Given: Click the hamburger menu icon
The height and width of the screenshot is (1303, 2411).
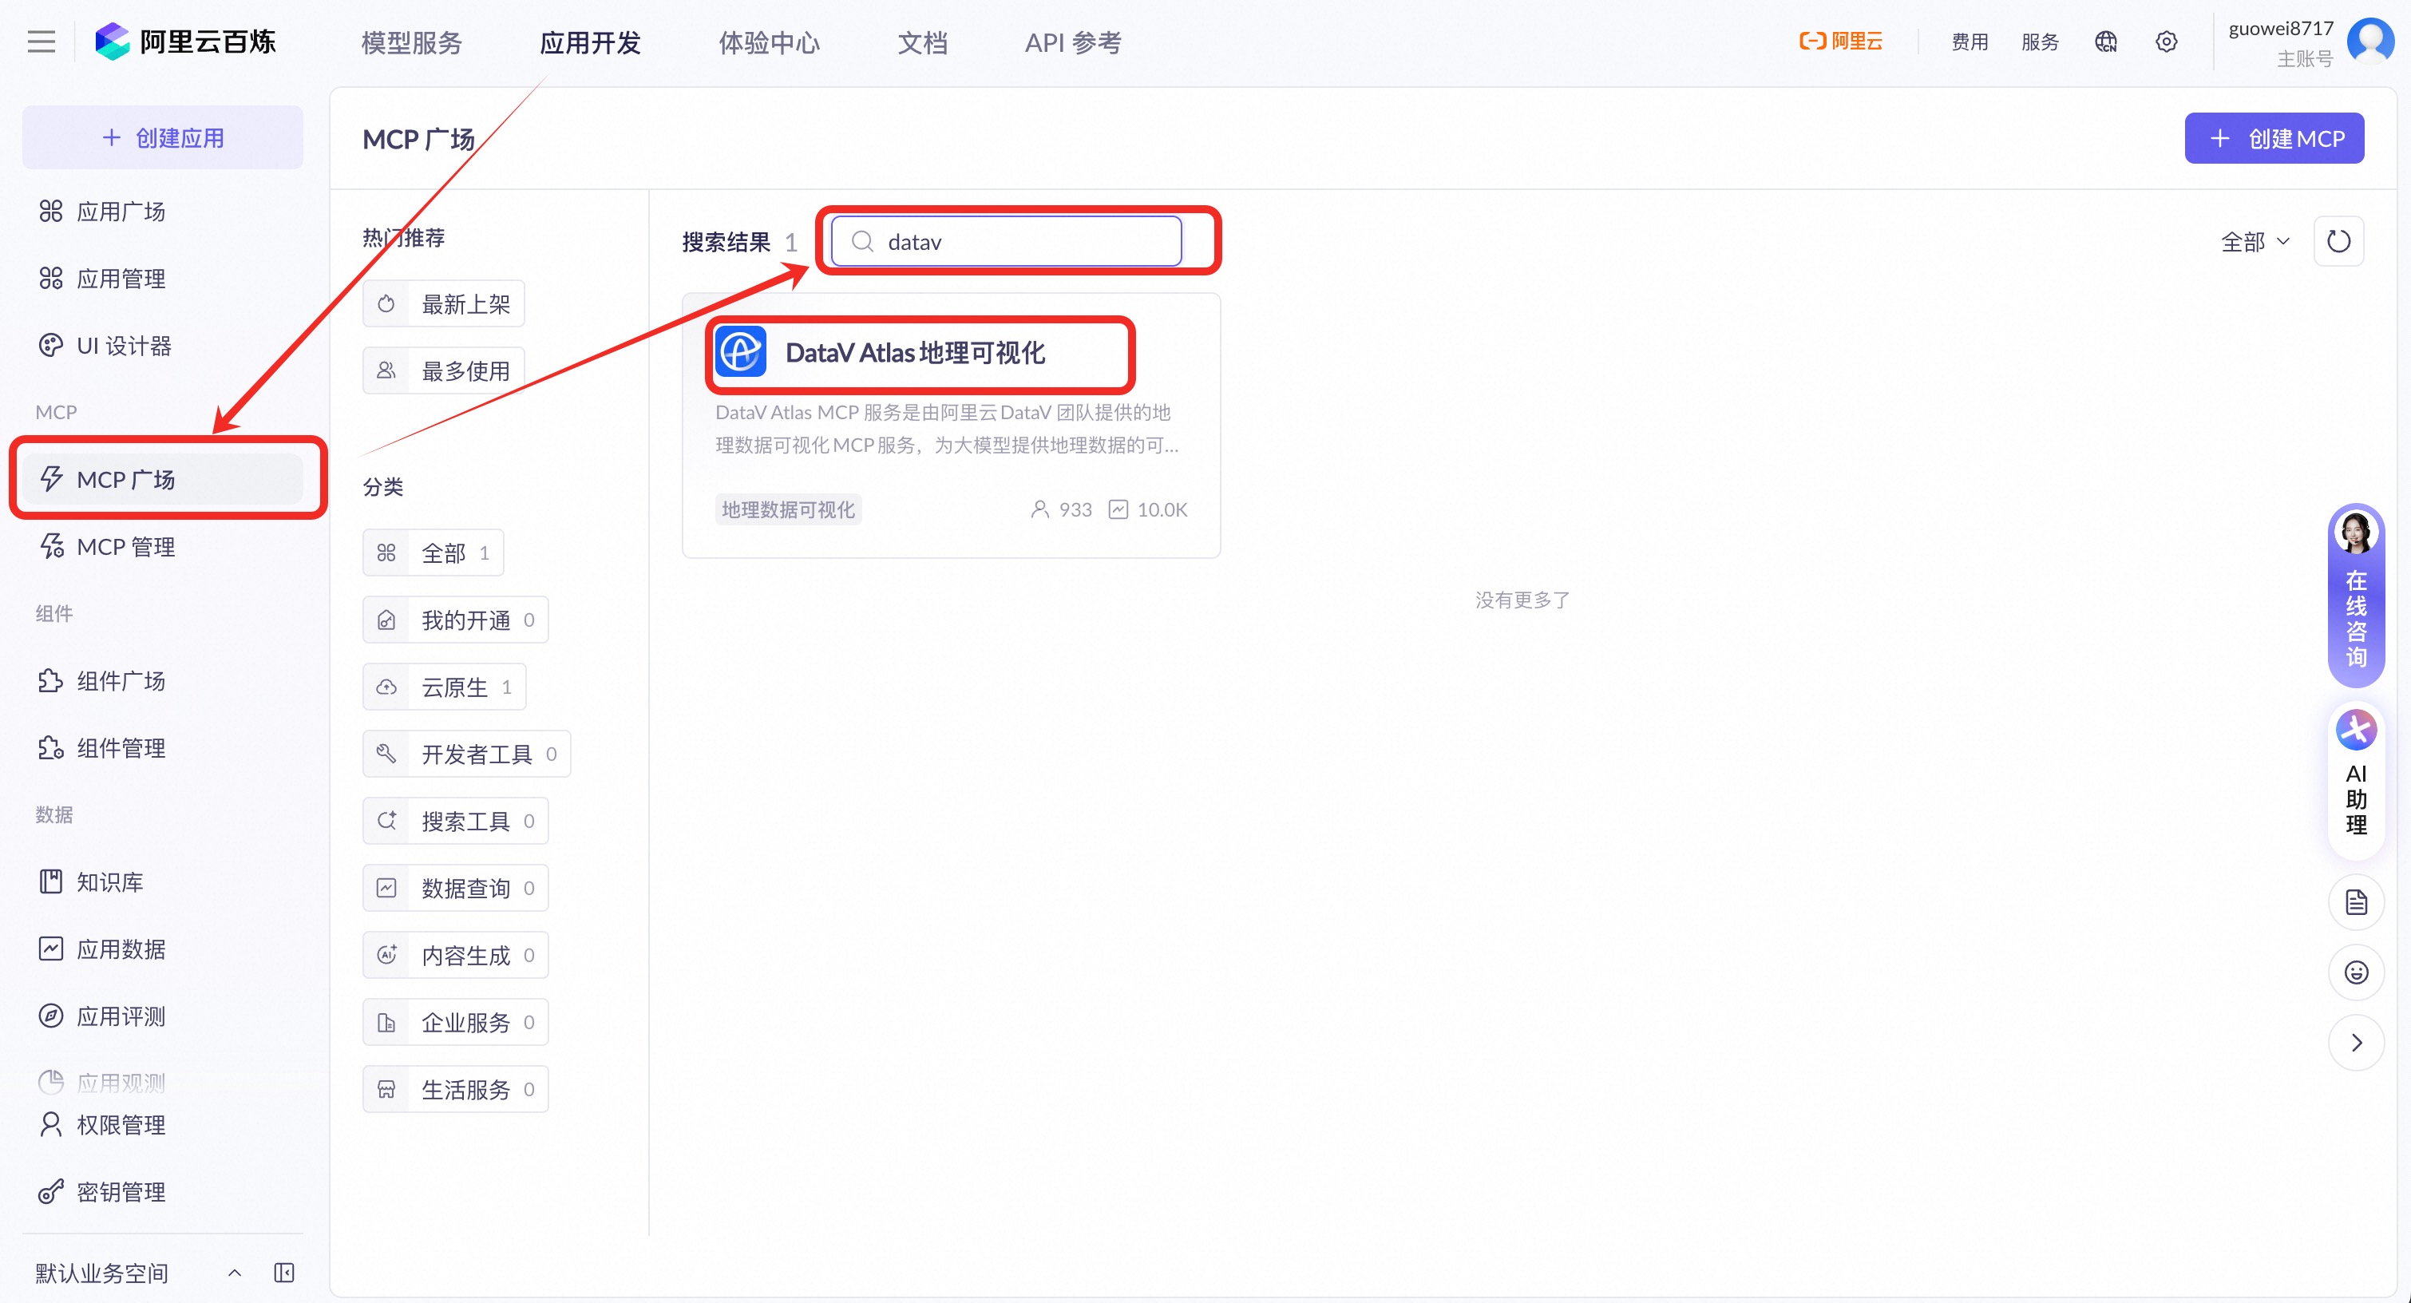Looking at the screenshot, I should [x=42, y=42].
